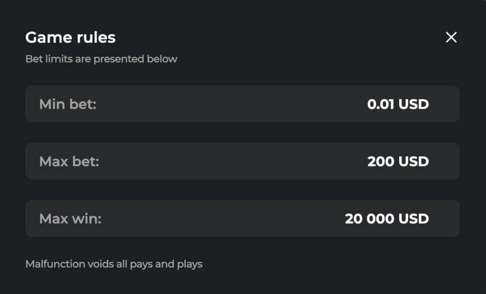
Task: Click the "Min bet:" label
Action: click(x=67, y=104)
